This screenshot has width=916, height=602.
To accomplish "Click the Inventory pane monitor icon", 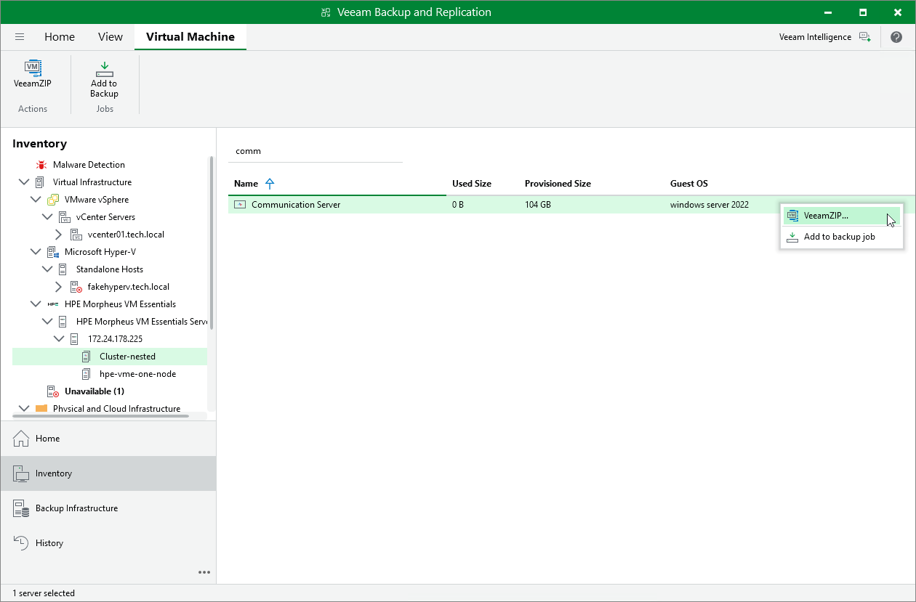I will 20,473.
